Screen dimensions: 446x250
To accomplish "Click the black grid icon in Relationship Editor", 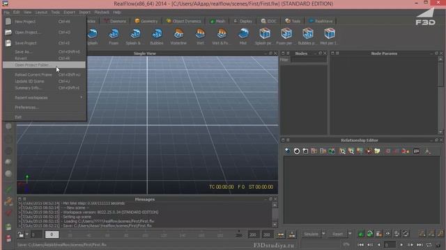I will point(417,151).
